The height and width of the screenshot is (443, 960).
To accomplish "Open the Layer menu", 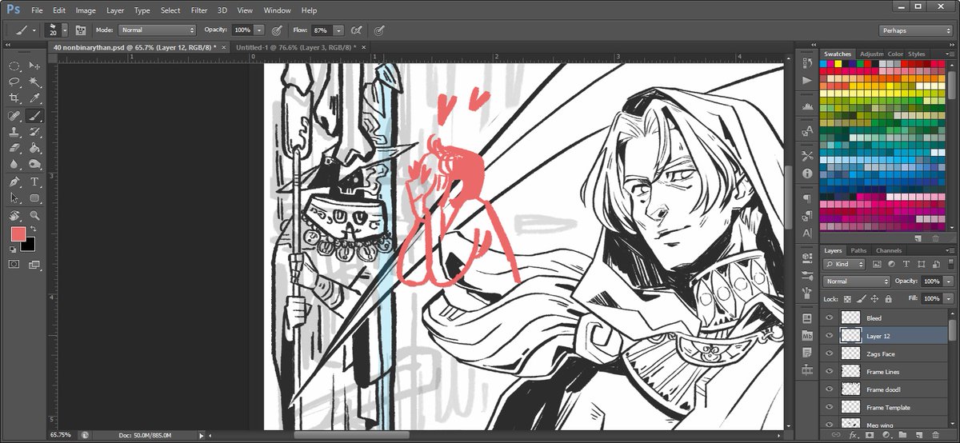I will click(x=115, y=10).
